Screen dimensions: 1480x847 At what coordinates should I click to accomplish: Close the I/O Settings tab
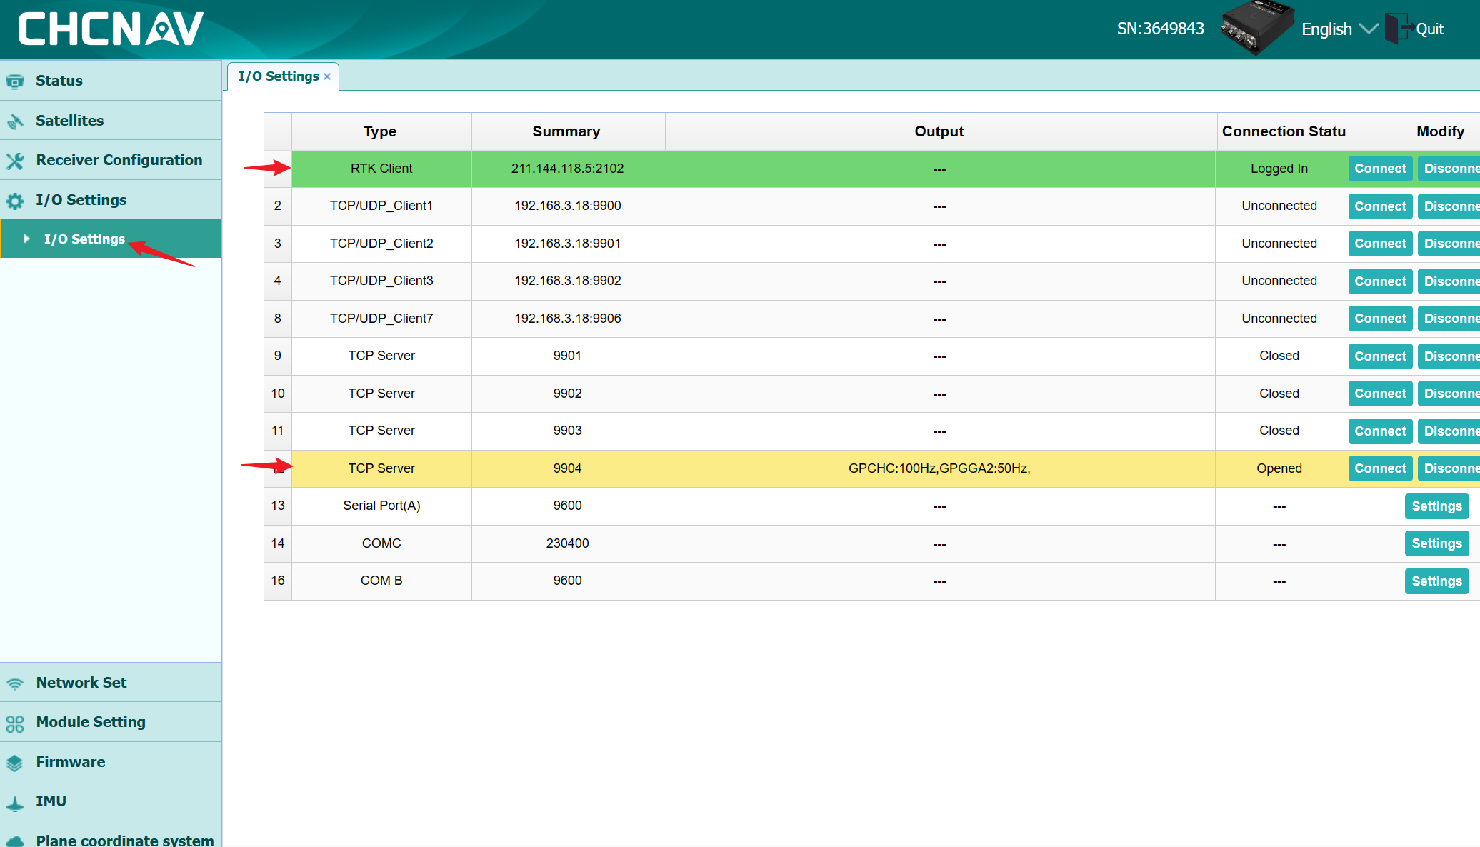pyautogui.click(x=327, y=76)
